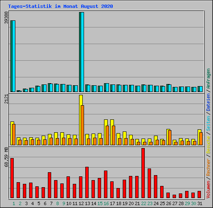
Task: Click the yellow 'Besuche' legend label
Action: (x=208, y=145)
